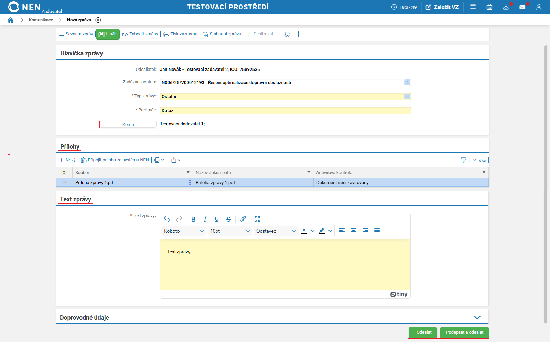Open the text color picker arrow
The height and width of the screenshot is (342, 550).
pyautogui.click(x=313, y=231)
